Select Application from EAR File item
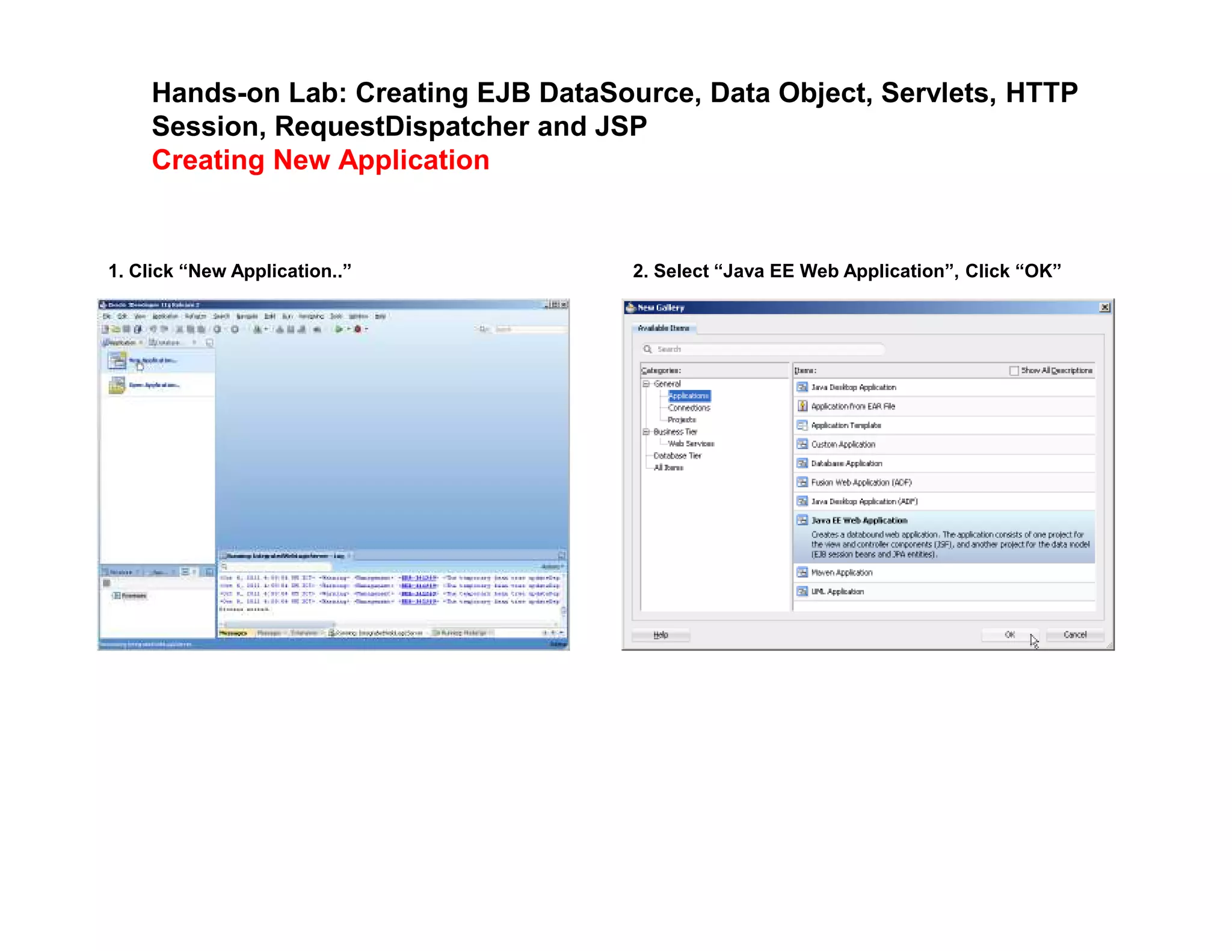 pyautogui.click(x=944, y=406)
